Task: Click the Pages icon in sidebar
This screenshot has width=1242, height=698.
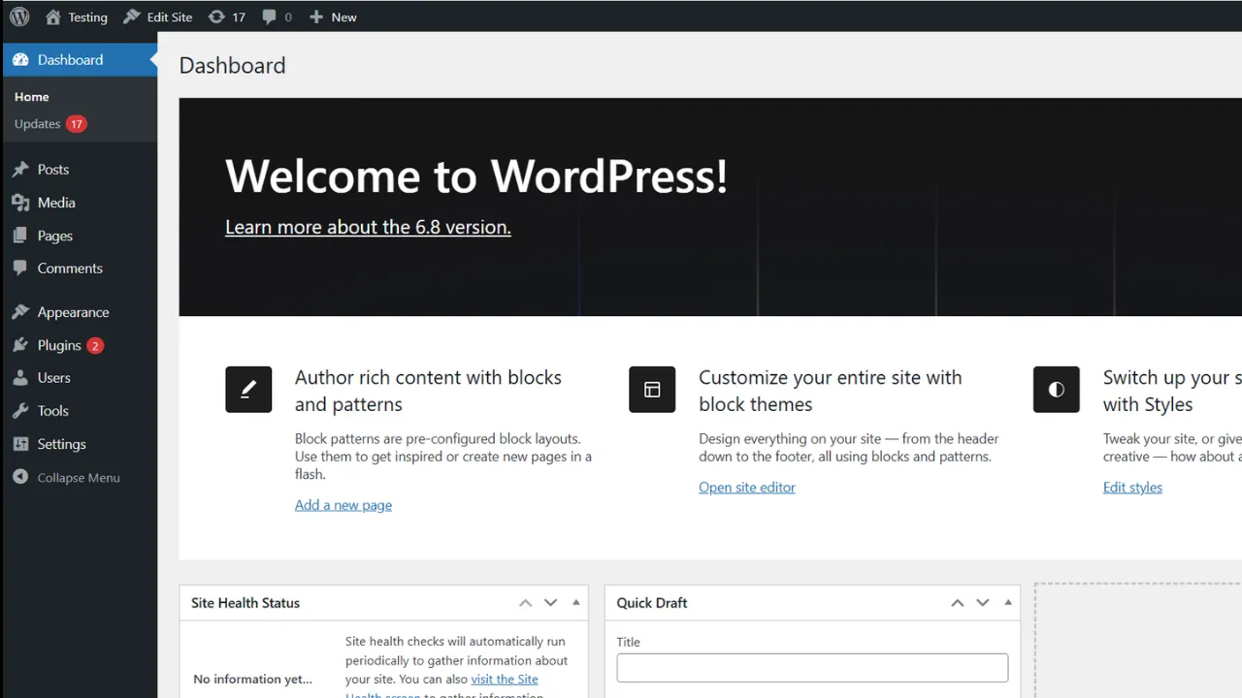Action: [20, 236]
